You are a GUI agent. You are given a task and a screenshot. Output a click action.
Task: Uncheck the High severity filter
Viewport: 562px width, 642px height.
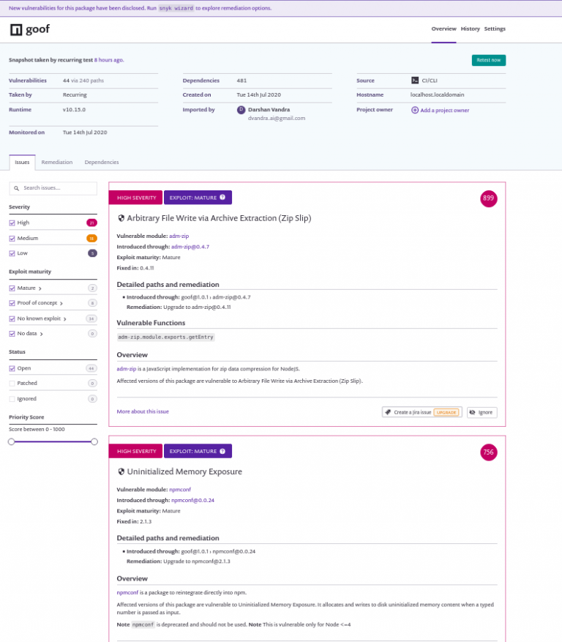coord(11,222)
